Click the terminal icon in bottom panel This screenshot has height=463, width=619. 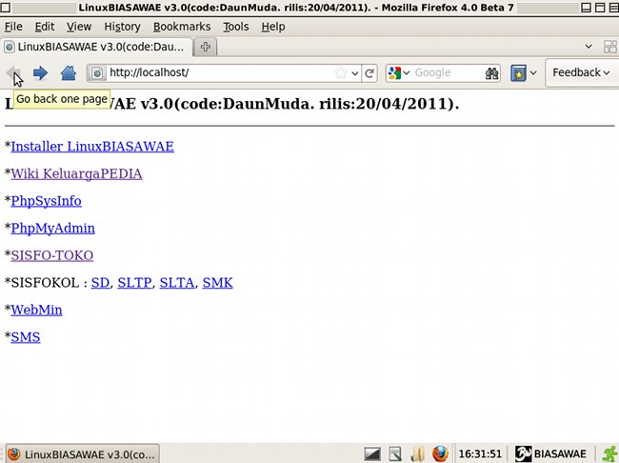click(x=372, y=453)
